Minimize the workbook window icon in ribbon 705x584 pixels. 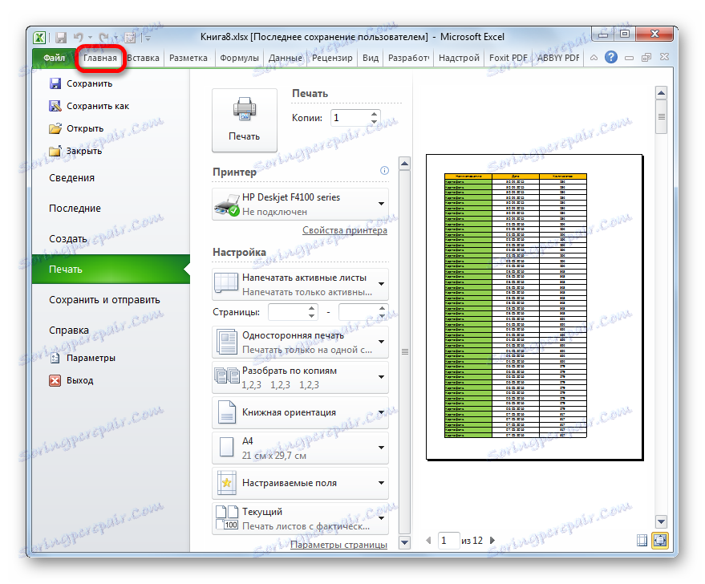click(629, 58)
